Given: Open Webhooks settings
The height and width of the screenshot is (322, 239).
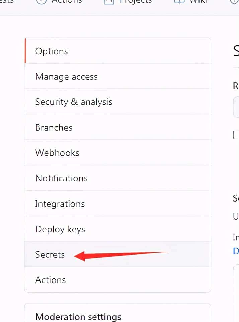Looking at the screenshot, I should point(57,153).
